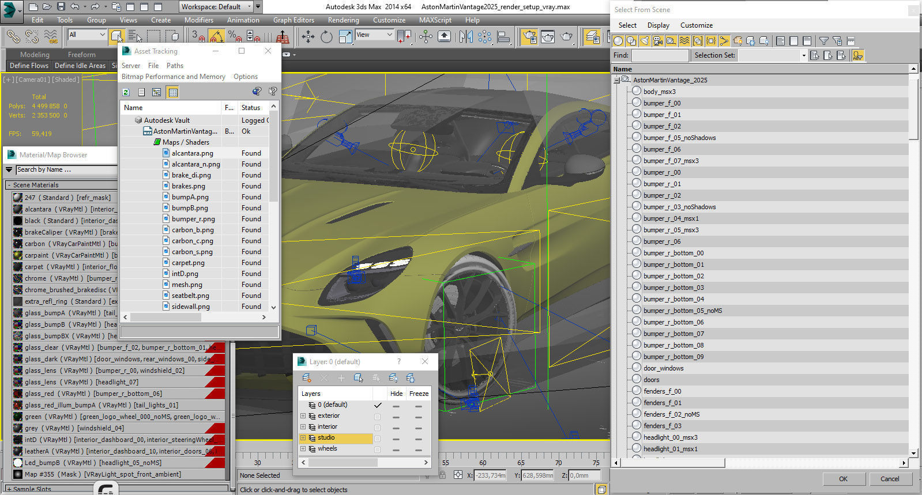Image resolution: width=922 pixels, height=495 pixels.
Task: Click the lock selection icon in status bar
Action: [x=442, y=475]
